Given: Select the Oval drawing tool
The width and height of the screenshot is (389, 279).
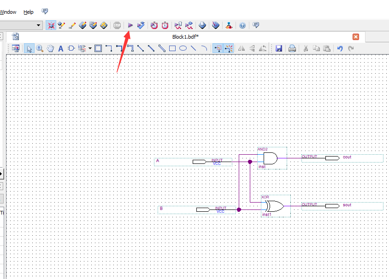Looking at the screenshot, I should click(x=183, y=48).
